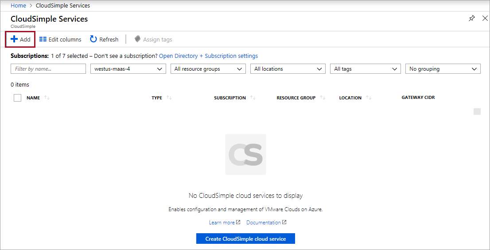Image resolution: width=490 pixels, height=250 pixels.
Task: Refresh the CloudSimple Services list
Action: (x=104, y=40)
